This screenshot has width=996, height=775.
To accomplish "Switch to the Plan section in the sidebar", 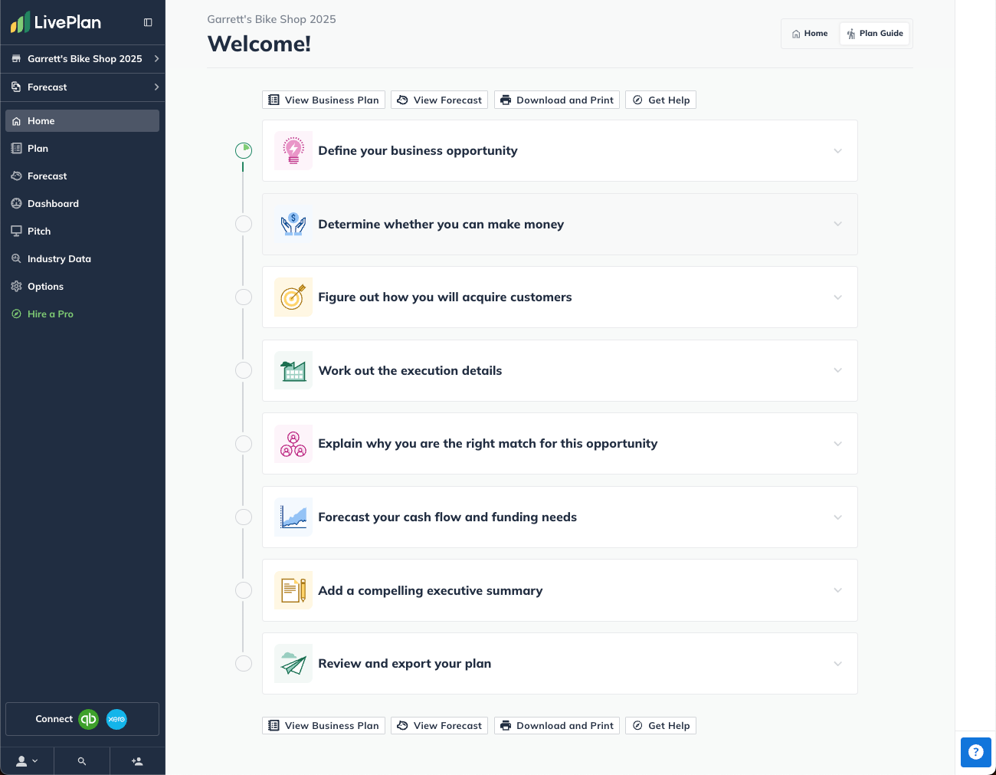I will (x=37, y=148).
